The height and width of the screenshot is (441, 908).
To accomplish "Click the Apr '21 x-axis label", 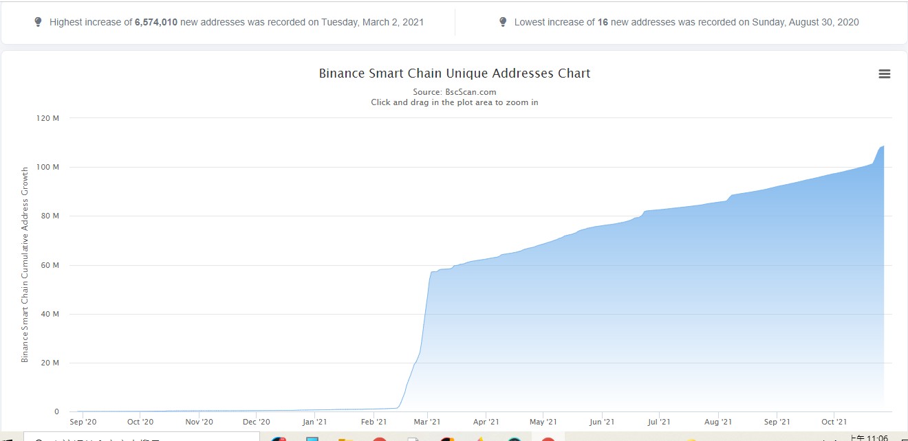I will tap(486, 422).
